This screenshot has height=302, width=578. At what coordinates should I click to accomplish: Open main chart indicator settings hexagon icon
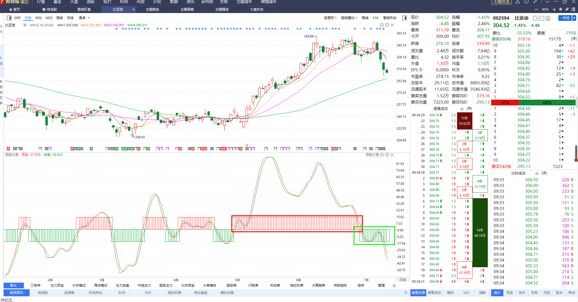tap(382, 25)
